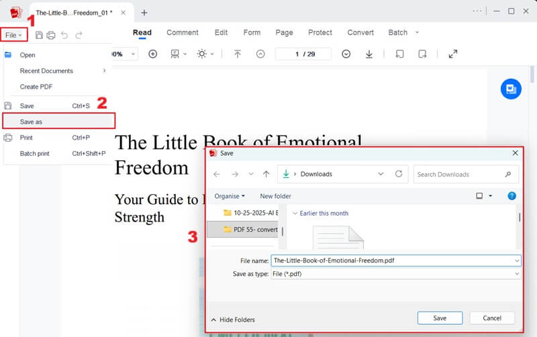
Task: Click the print icon beside File menu
Action: (x=51, y=35)
